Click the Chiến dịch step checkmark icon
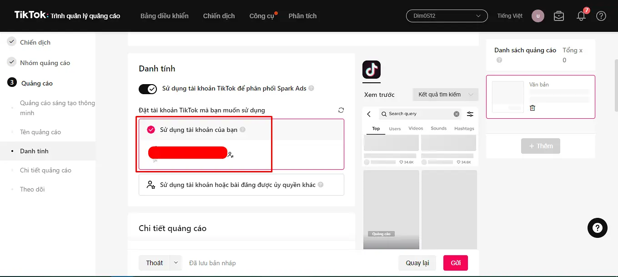 coord(12,42)
